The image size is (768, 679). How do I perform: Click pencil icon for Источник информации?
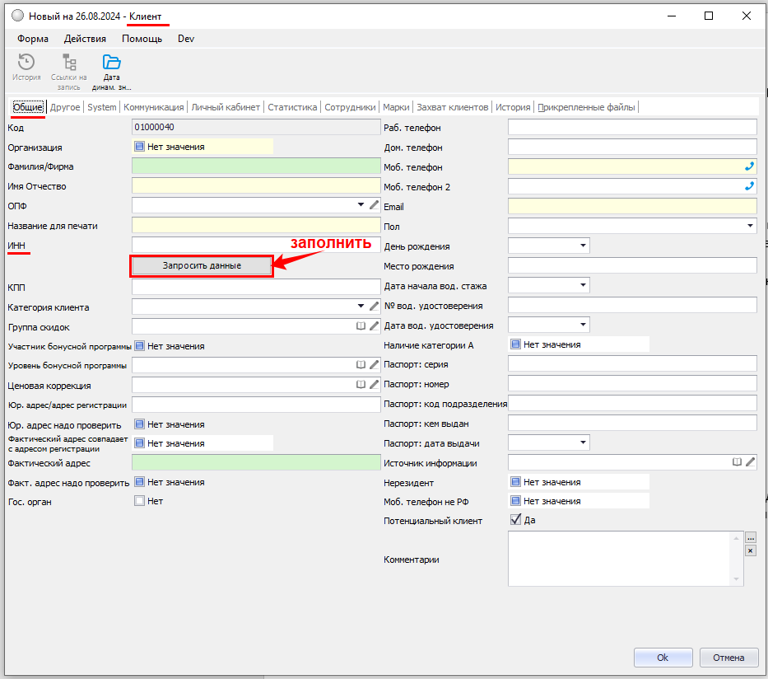pos(750,462)
